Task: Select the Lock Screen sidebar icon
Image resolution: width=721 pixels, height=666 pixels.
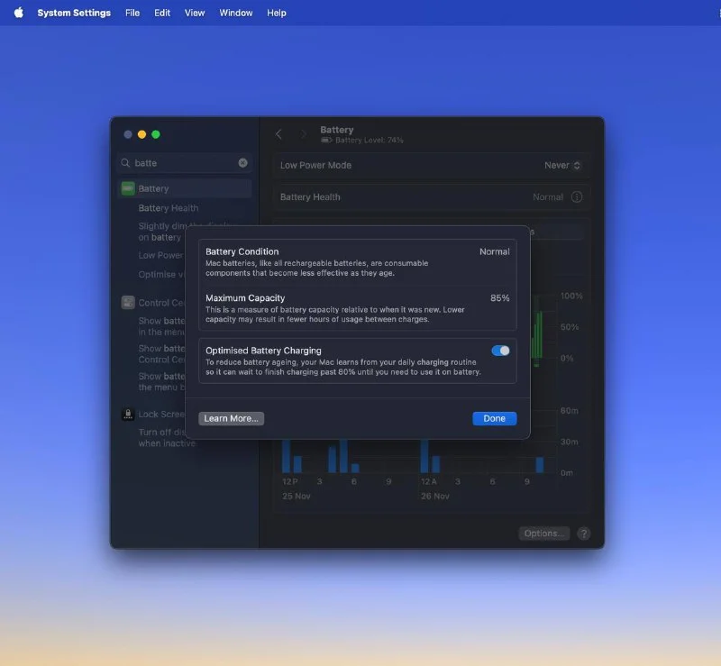Action: click(x=128, y=415)
